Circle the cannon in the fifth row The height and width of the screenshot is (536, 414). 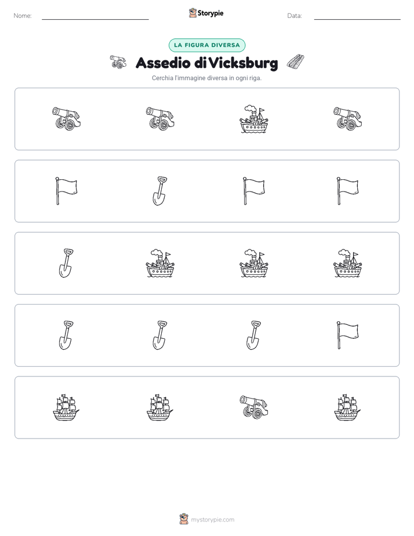pos(254,407)
